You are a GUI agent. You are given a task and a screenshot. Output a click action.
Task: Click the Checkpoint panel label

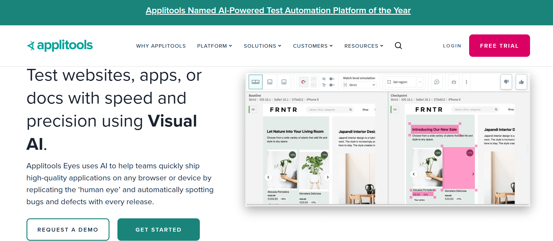click(399, 95)
